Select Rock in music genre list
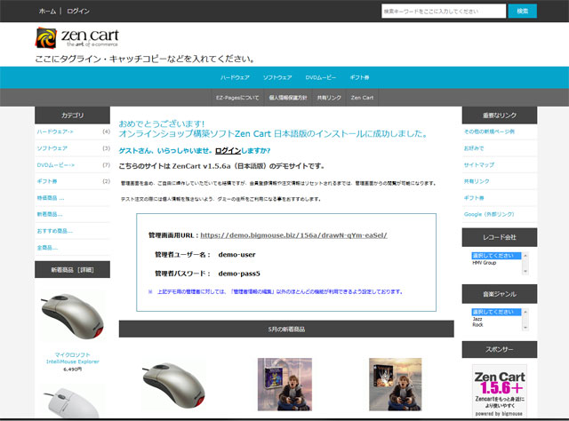Image resolution: width=569 pixels, height=421 pixels. [x=477, y=324]
